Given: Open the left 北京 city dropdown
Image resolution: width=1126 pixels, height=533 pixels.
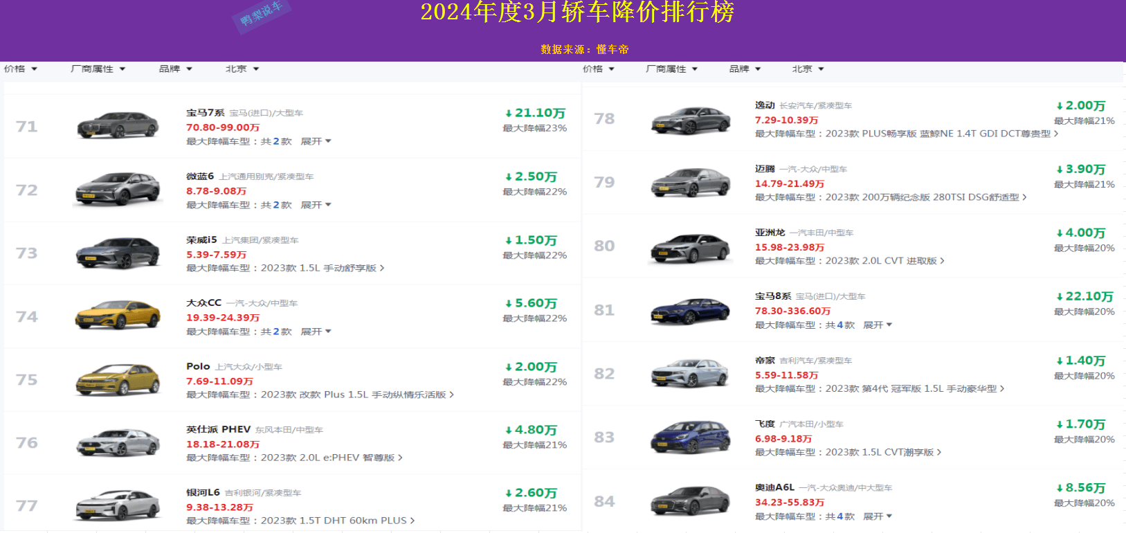Looking at the screenshot, I should pyautogui.click(x=242, y=69).
